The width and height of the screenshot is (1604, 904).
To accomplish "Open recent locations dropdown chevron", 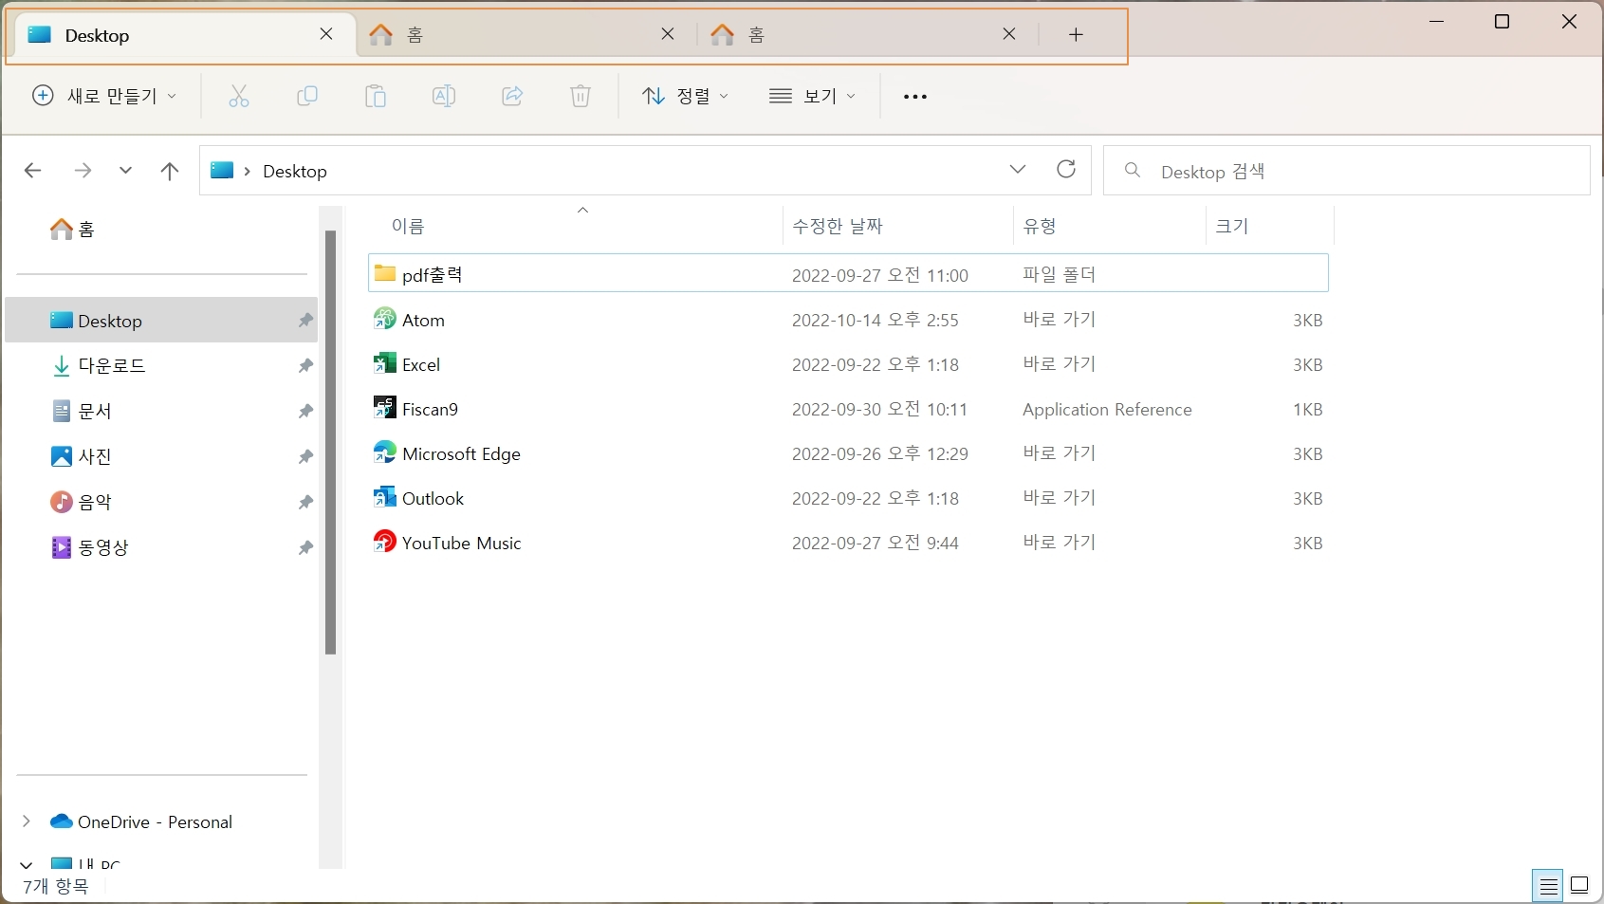I will [125, 171].
